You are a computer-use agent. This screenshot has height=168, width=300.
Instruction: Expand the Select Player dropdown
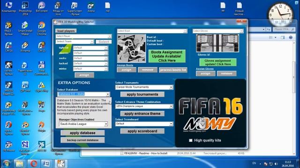[109, 36]
